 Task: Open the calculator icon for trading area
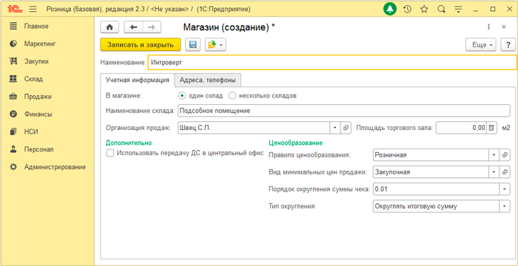(x=492, y=128)
